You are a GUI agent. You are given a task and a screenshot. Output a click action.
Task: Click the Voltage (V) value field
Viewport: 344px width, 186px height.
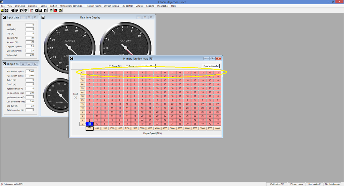tap(30, 55)
